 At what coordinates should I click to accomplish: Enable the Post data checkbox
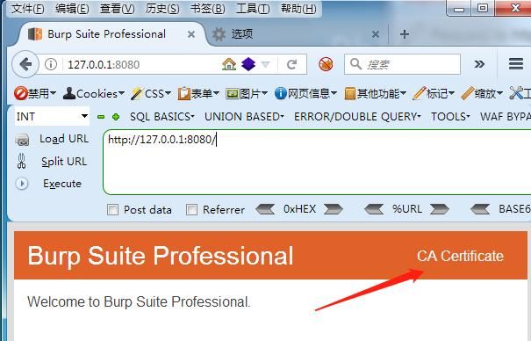coord(112,210)
